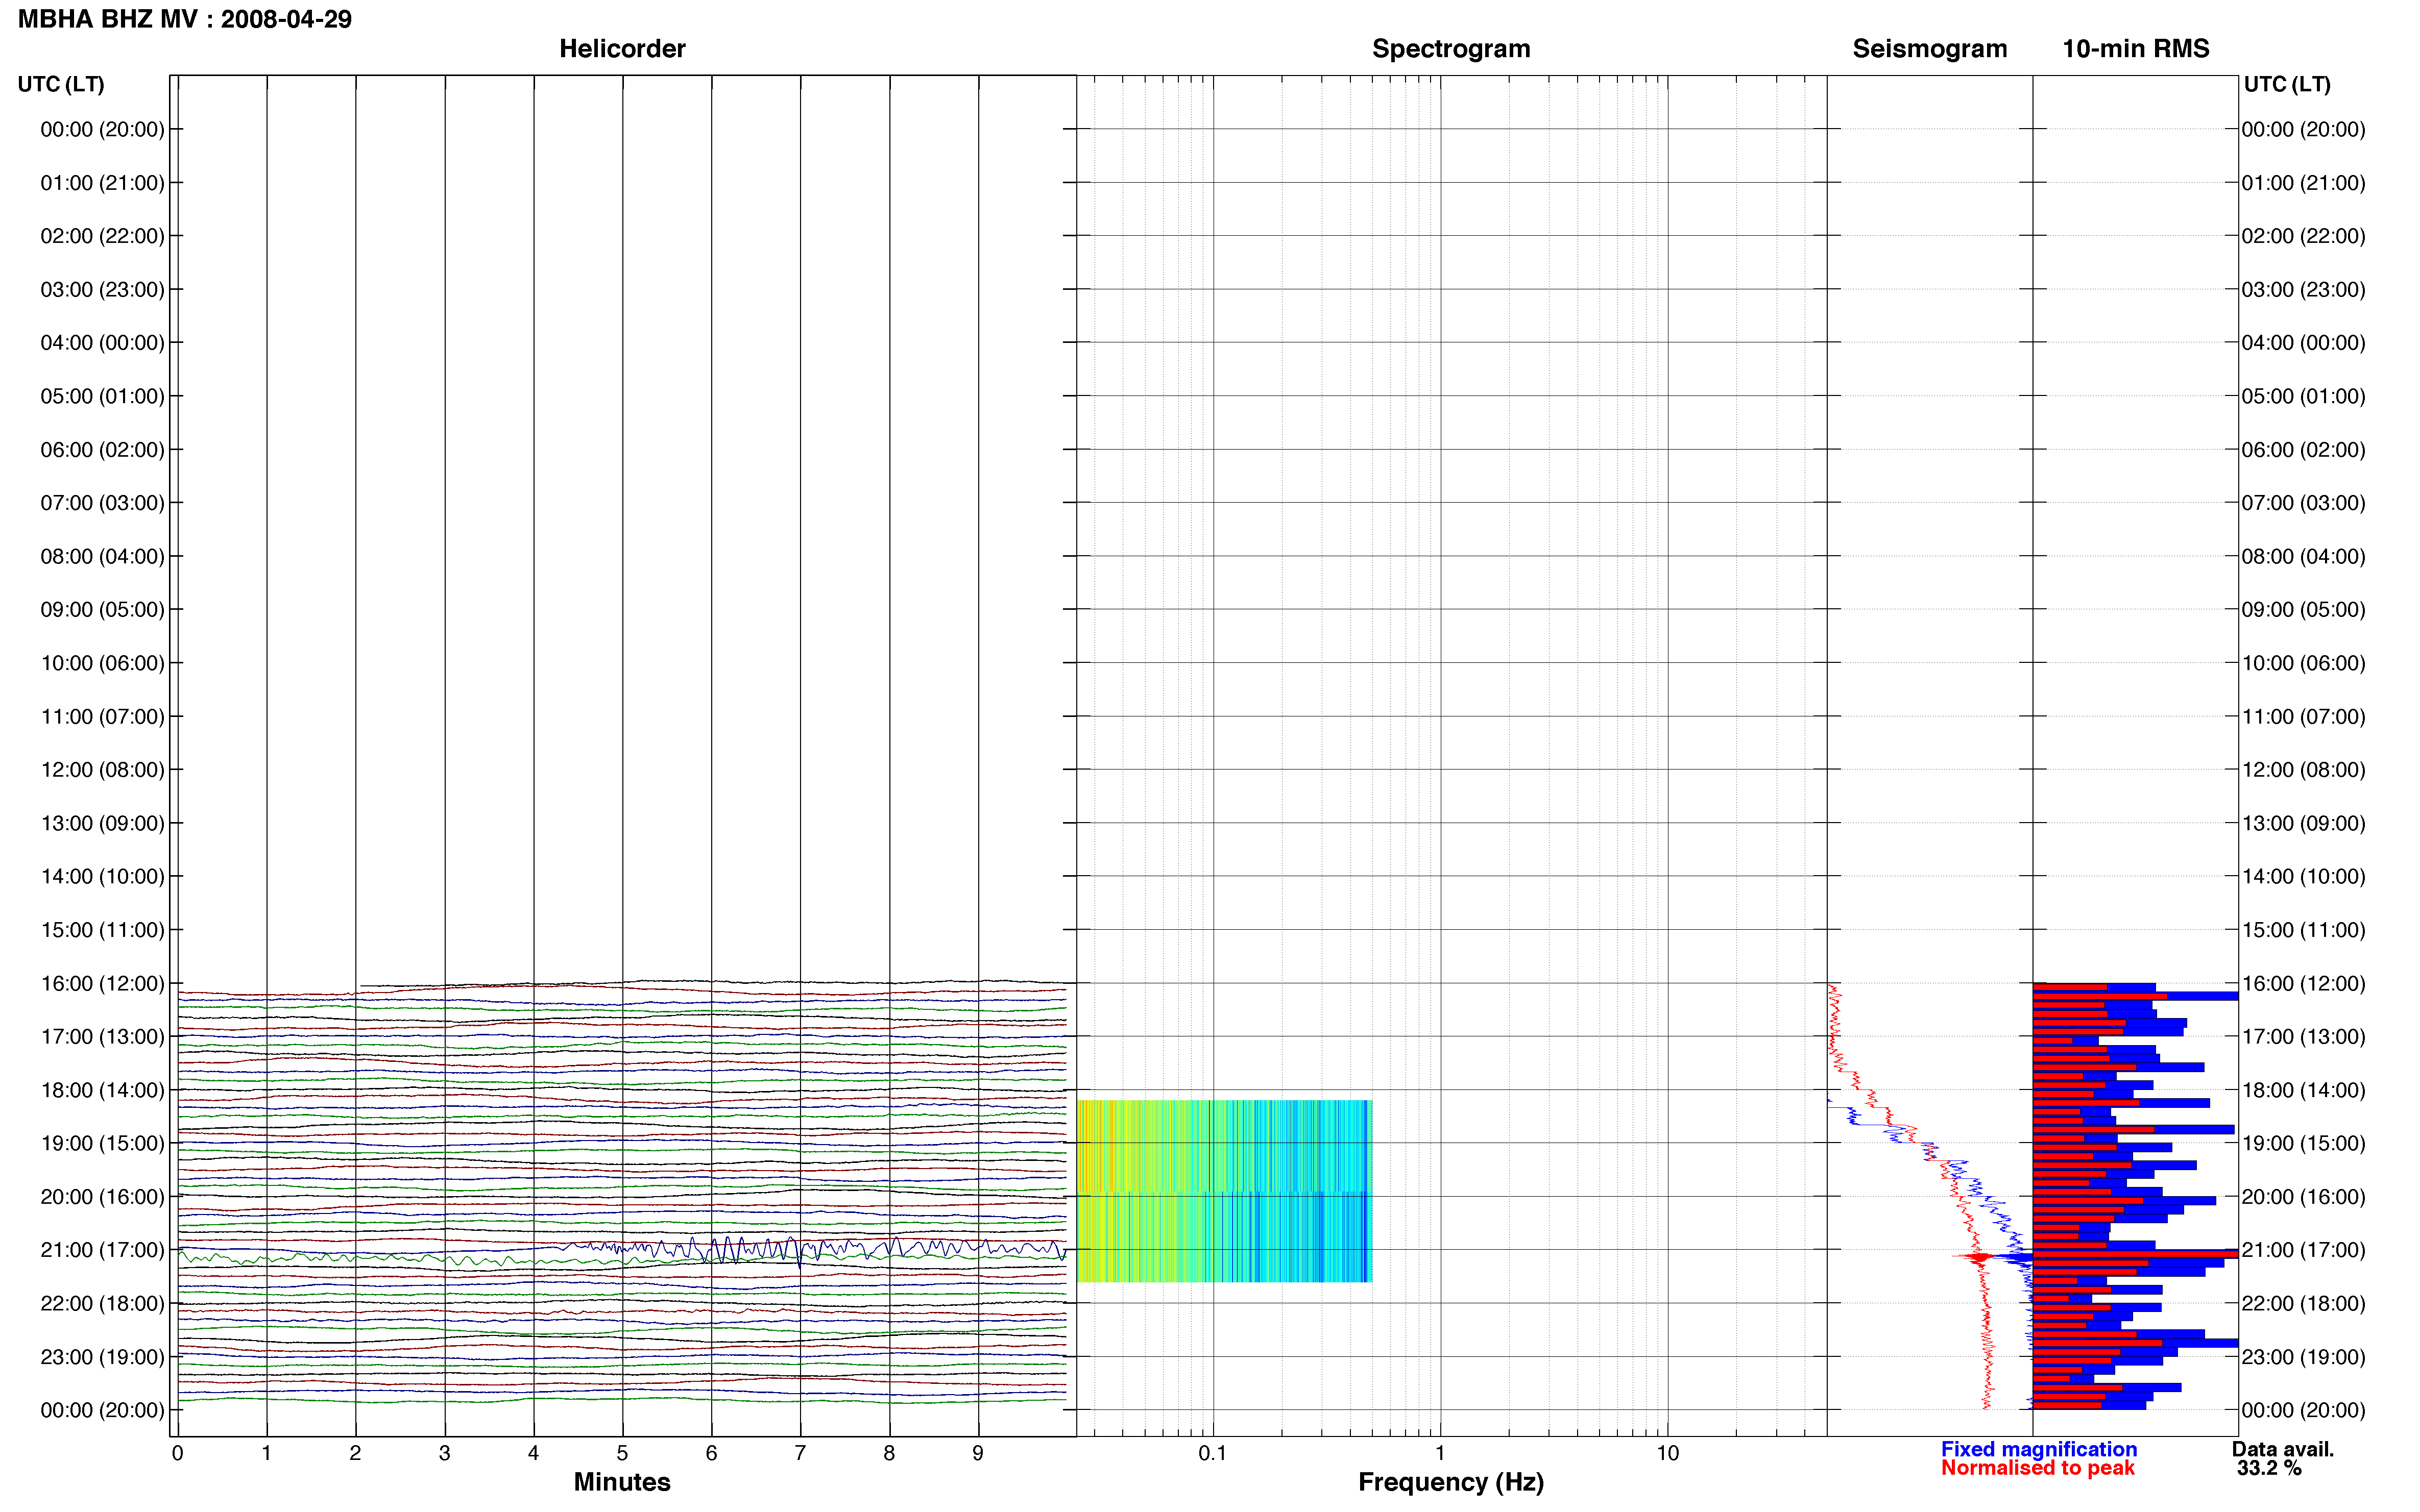Click the left '21:00 (17:00)' time label
The width and height of the screenshot is (2420, 1512).
tap(102, 1250)
